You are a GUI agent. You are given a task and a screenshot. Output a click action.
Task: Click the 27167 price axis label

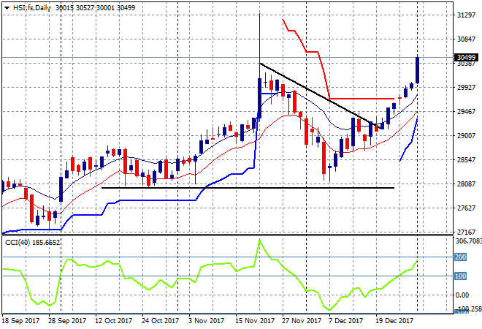(467, 232)
